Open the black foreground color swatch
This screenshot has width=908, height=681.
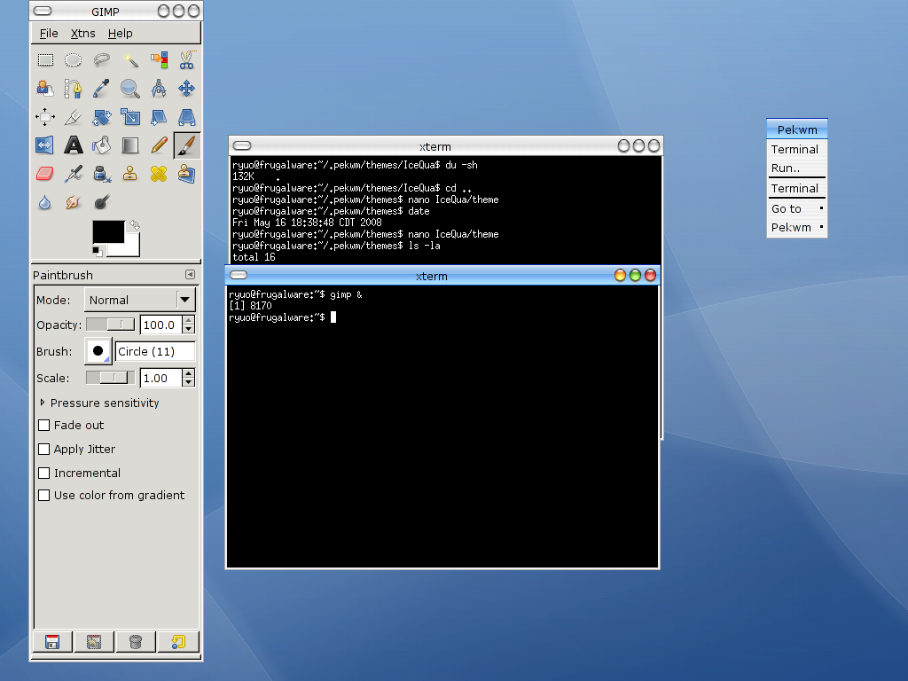(x=107, y=231)
